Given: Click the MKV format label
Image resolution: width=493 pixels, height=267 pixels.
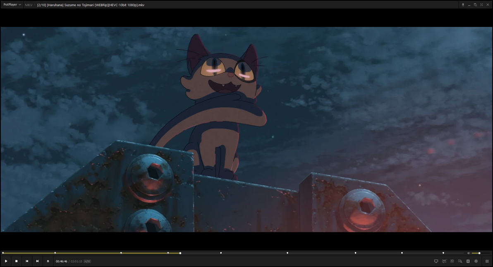Looking at the screenshot, I should [x=29, y=5].
